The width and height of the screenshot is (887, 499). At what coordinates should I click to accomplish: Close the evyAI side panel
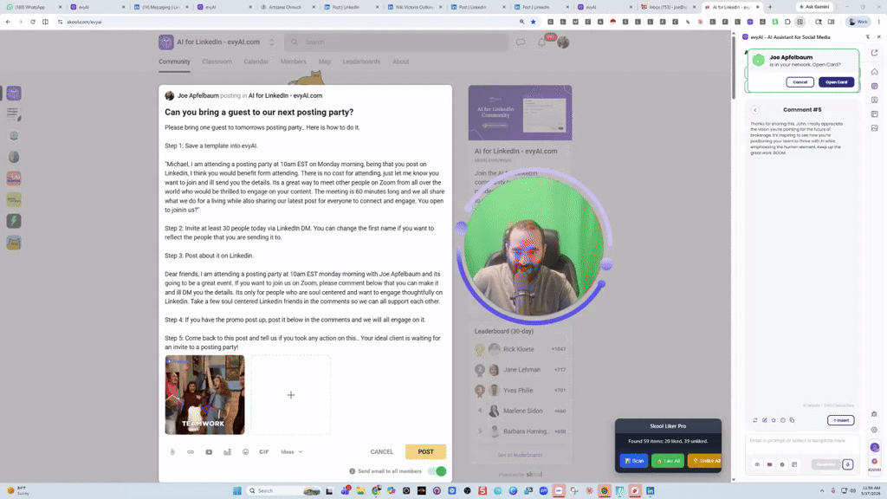[x=878, y=36]
